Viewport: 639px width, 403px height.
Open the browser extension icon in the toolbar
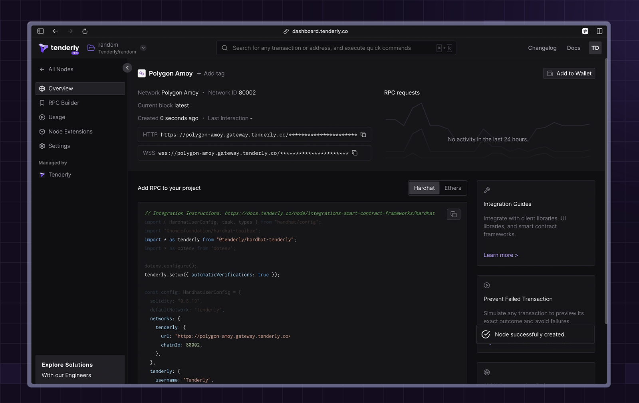[585, 31]
